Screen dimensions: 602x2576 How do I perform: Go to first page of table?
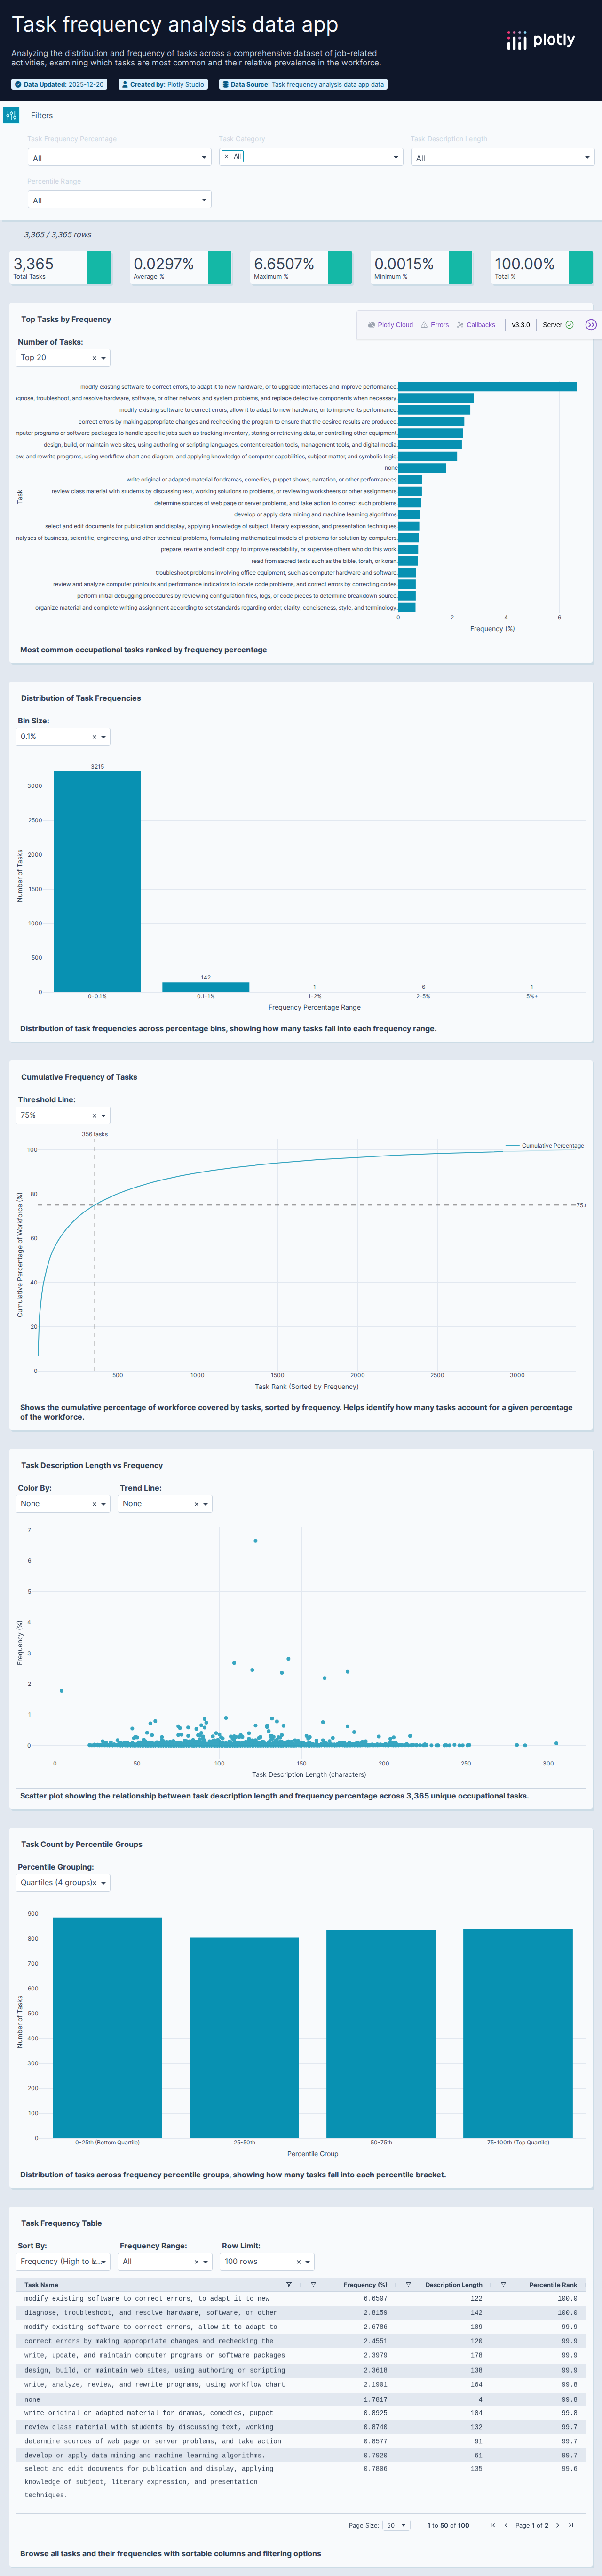pyautogui.click(x=492, y=2525)
